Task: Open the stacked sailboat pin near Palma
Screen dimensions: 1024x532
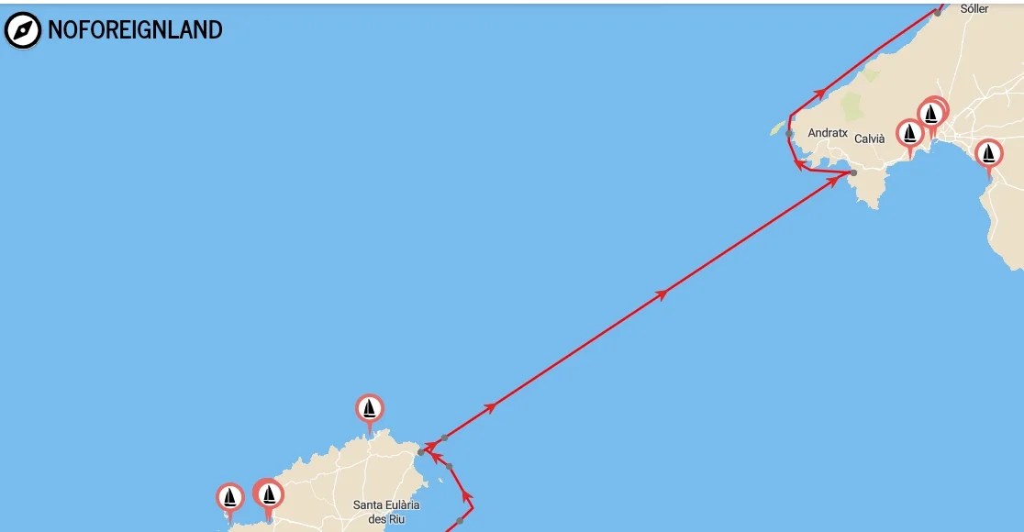Action: coord(932,116)
